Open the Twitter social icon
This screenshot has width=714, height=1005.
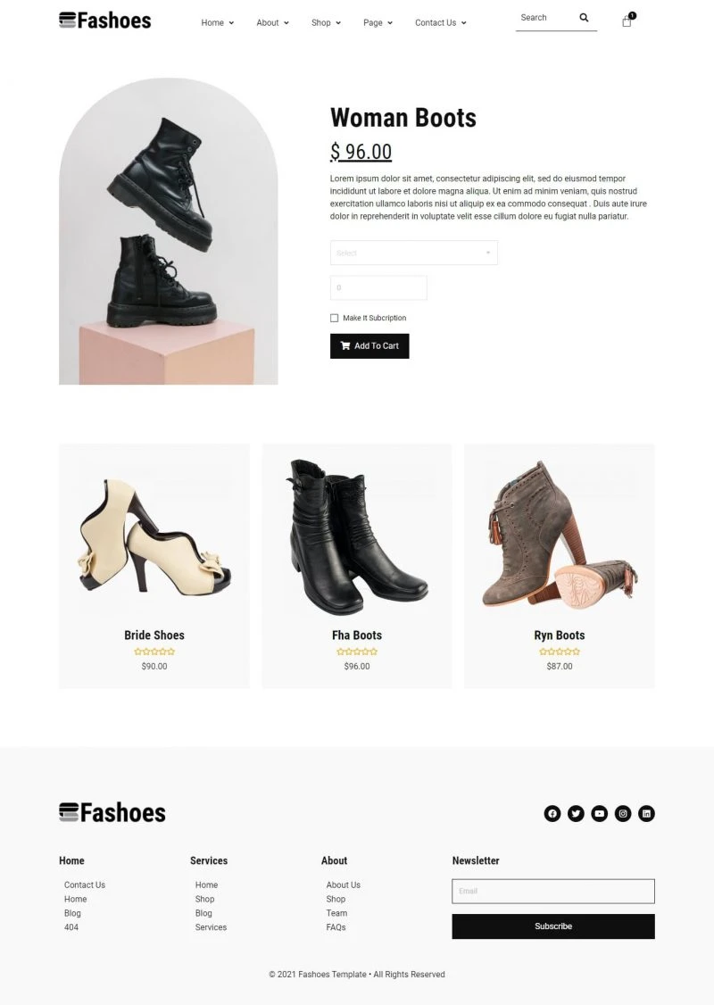pos(577,813)
